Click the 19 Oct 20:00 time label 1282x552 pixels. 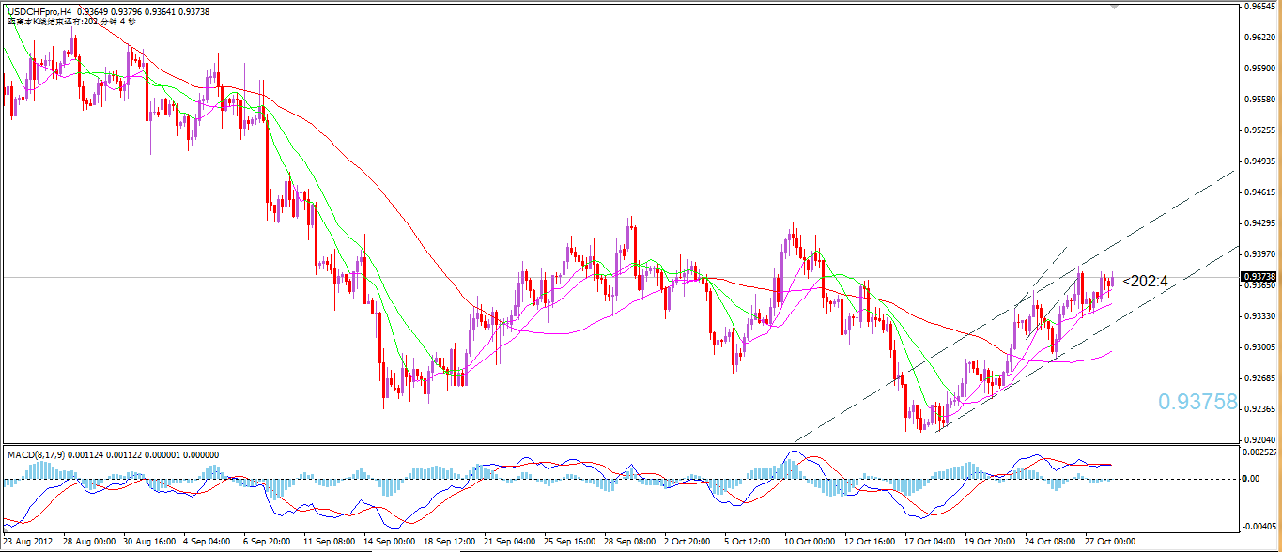click(x=990, y=543)
